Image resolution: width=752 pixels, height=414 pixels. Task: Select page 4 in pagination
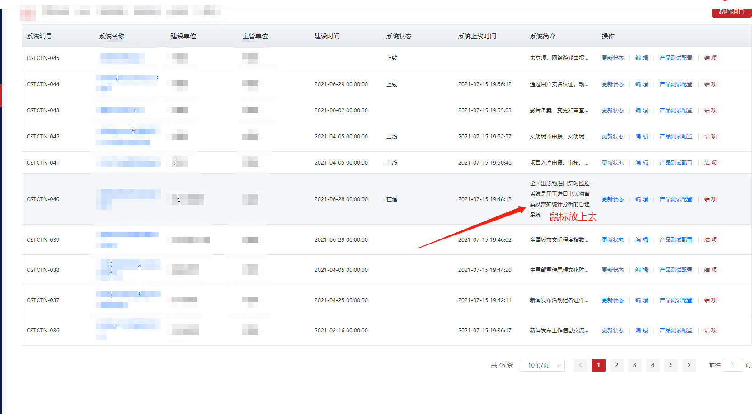click(x=653, y=365)
